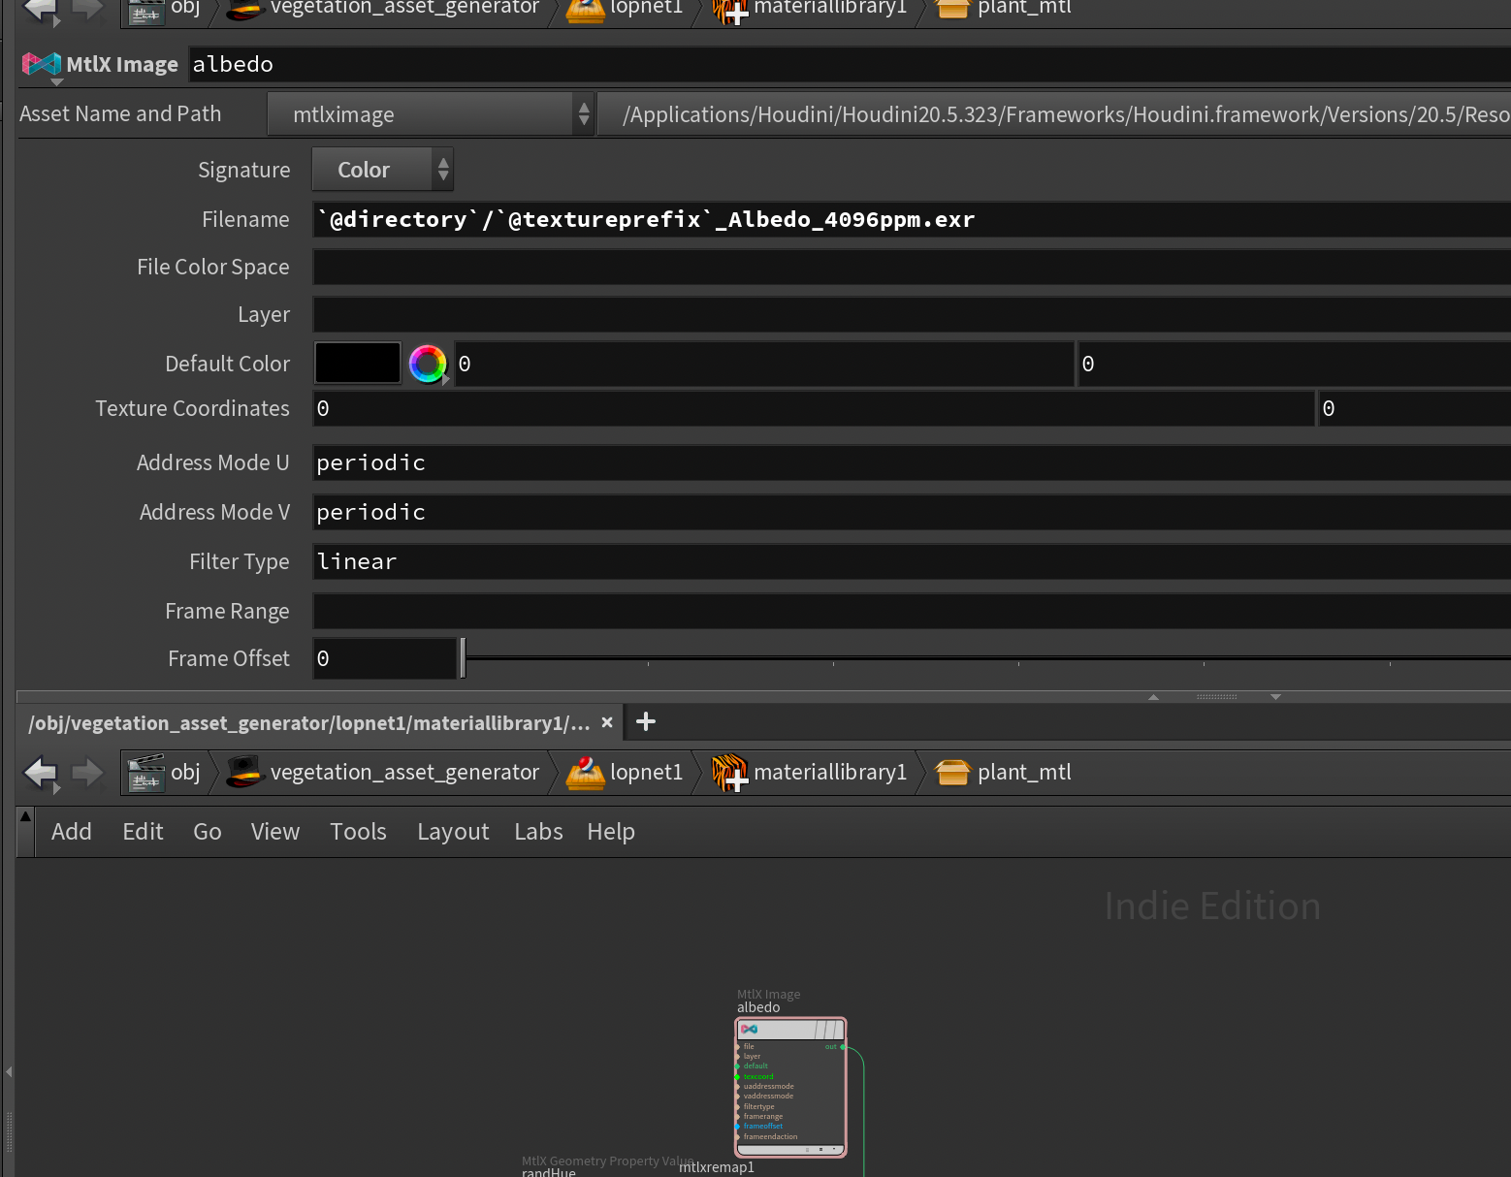The width and height of the screenshot is (1511, 1177).
Task: Open the Default Color wheel picker
Action: point(427,364)
